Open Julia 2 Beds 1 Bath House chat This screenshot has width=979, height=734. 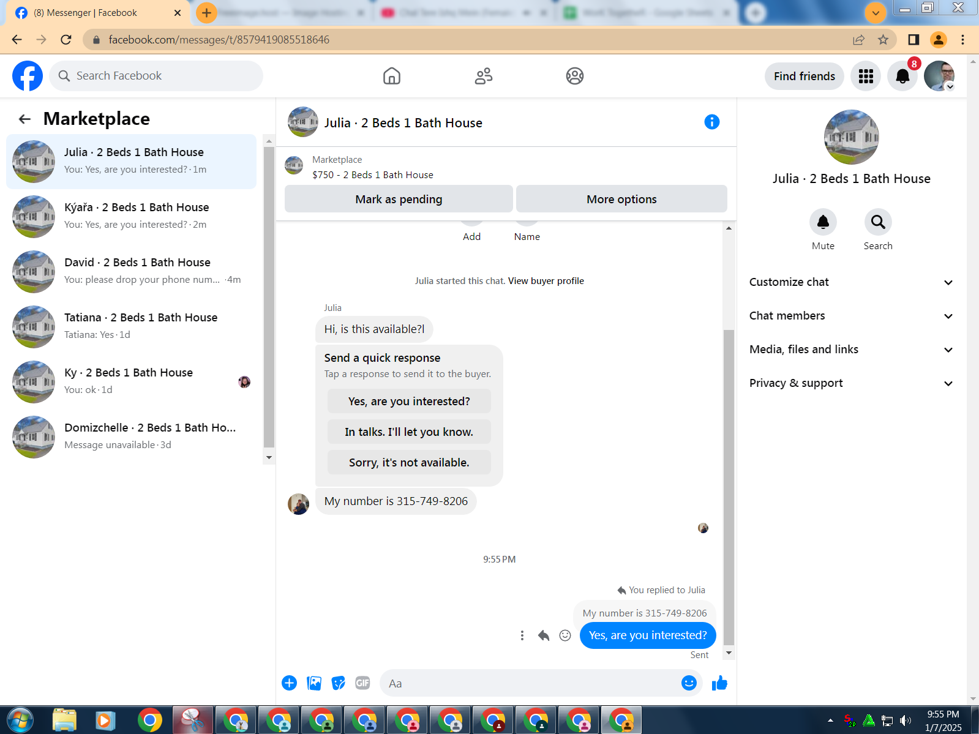132,162
